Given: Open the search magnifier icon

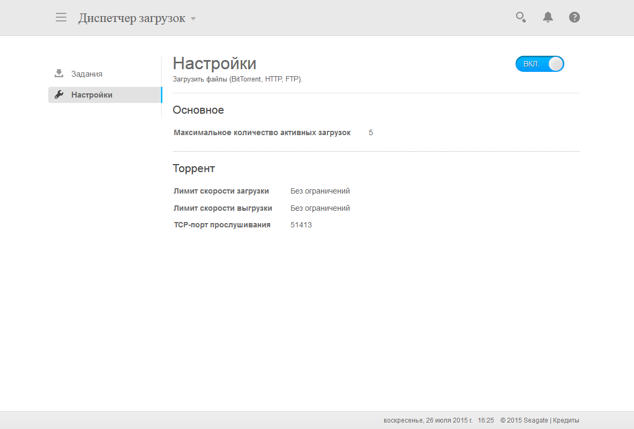Looking at the screenshot, I should [521, 17].
